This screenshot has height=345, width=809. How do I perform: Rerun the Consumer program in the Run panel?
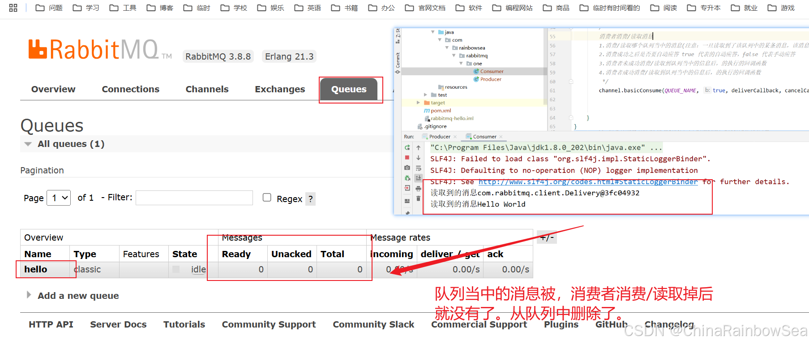pyautogui.click(x=407, y=147)
